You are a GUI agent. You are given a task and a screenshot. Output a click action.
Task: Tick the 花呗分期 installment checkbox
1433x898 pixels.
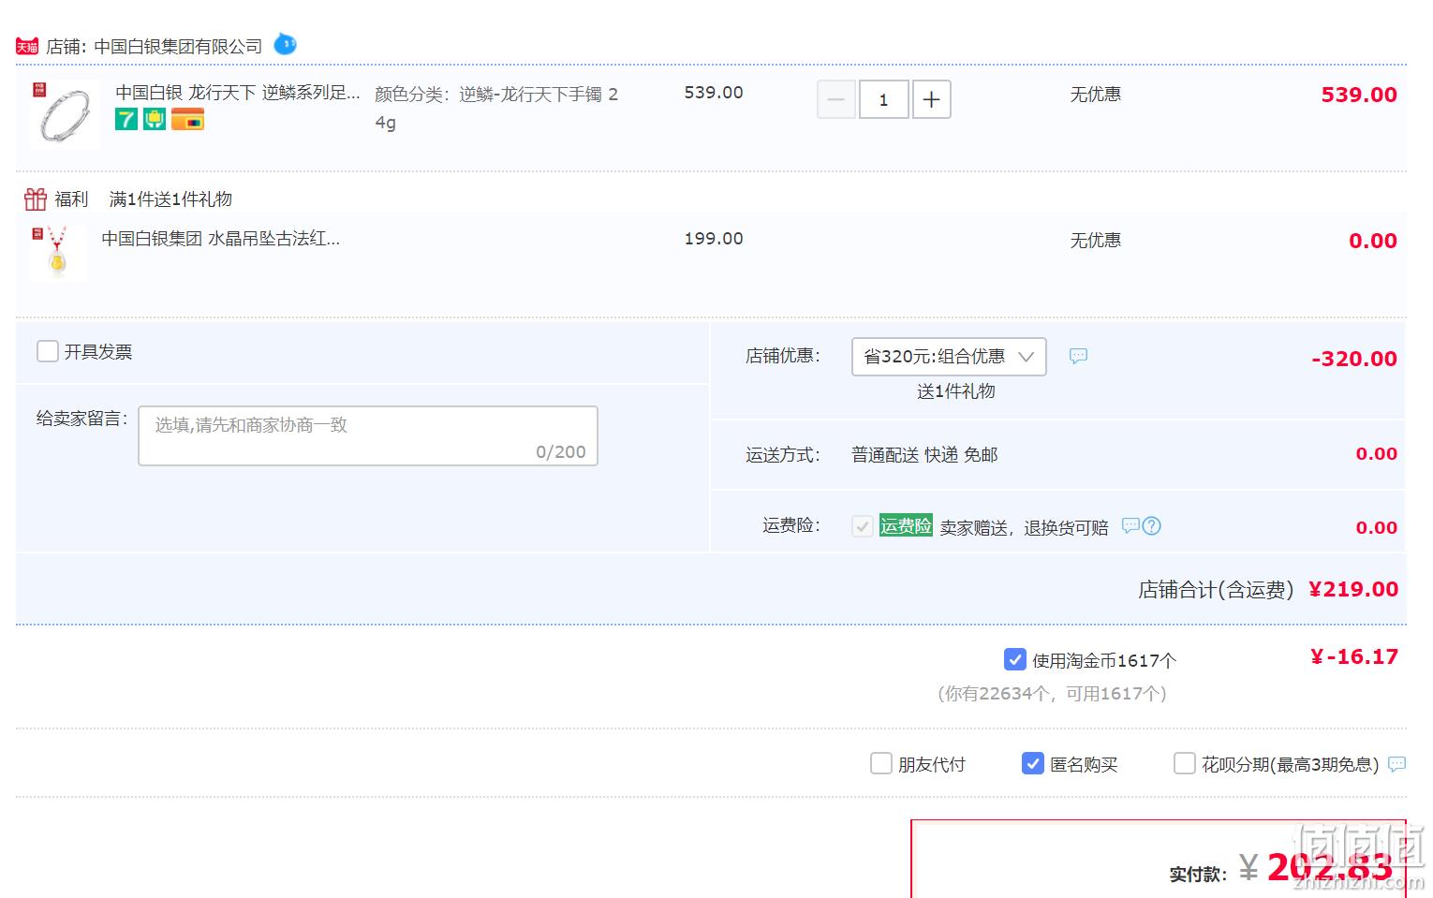tap(1185, 763)
